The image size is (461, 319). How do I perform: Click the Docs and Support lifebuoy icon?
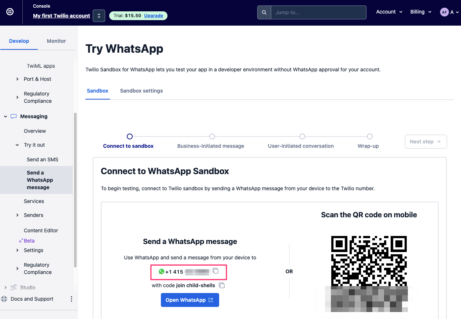[x=4, y=299]
